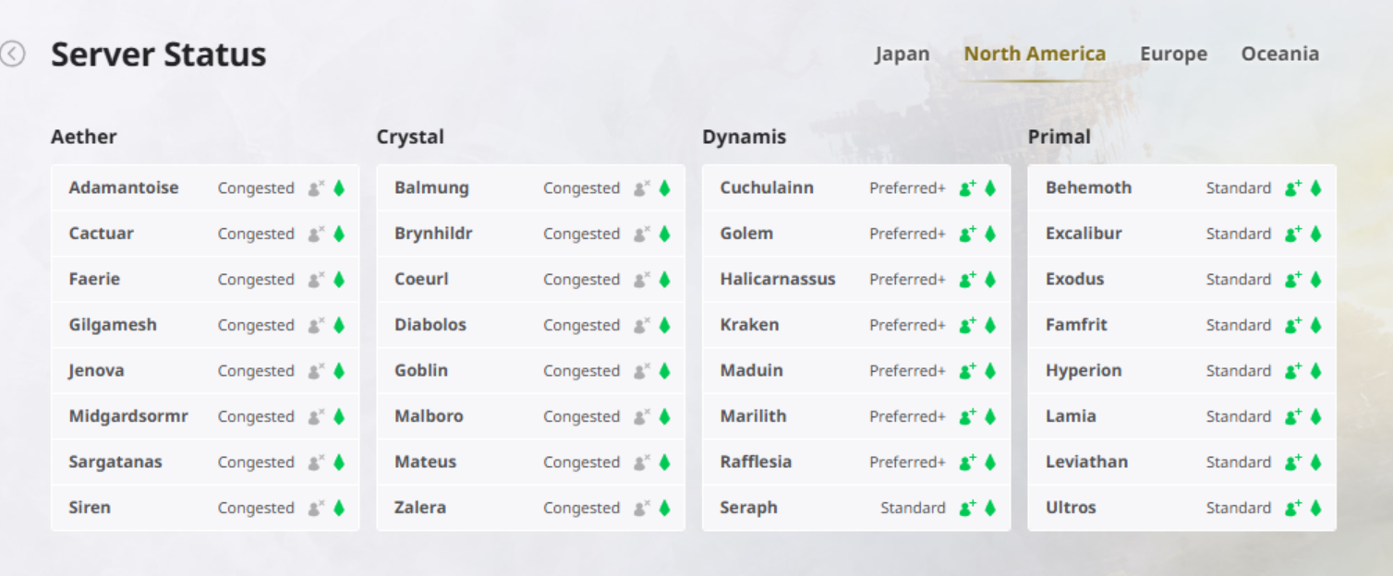
Task: Click the Standard label on Leviathan's row
Action: (1239, 462)
